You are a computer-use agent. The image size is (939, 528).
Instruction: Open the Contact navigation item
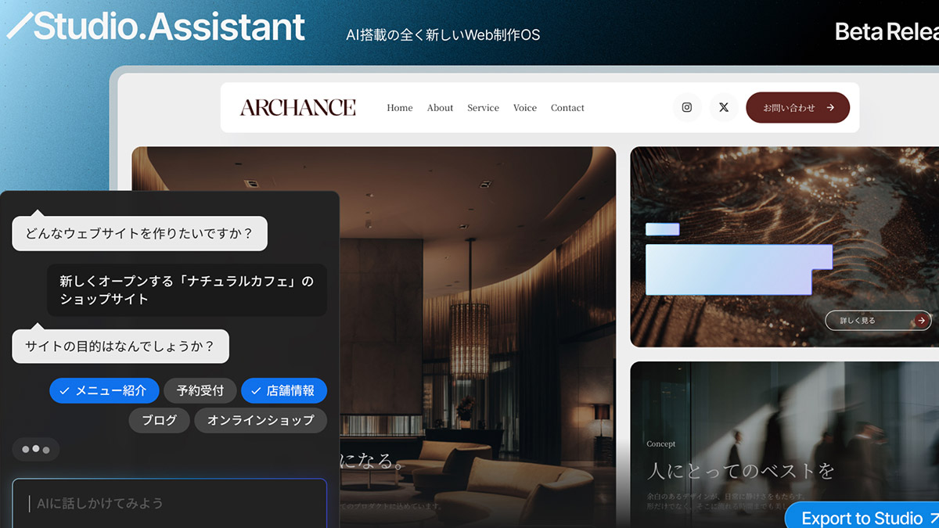[x=567, y=107]
